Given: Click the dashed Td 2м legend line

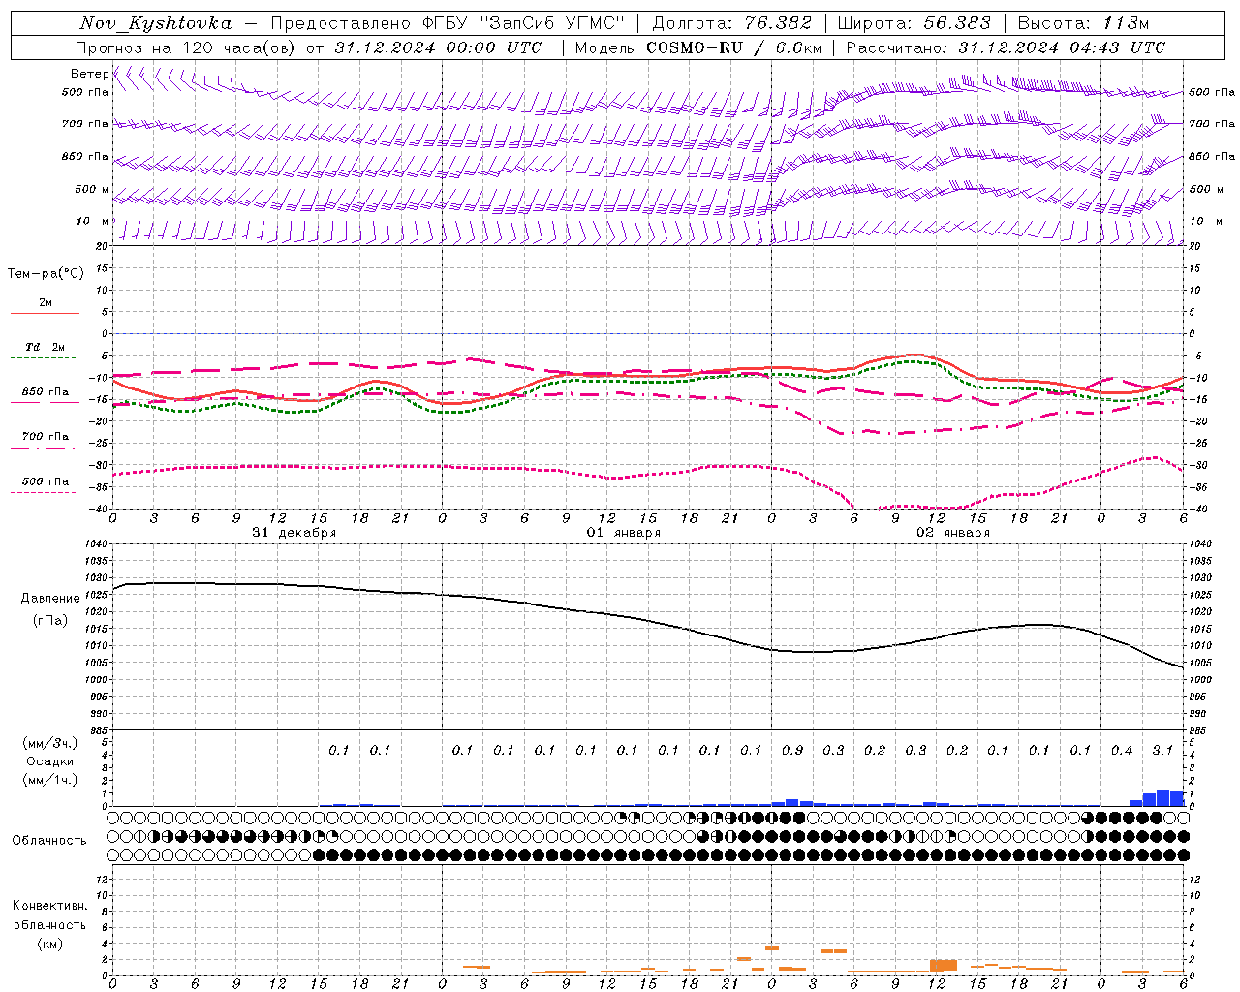Looking at the screenshot, I should pos(44,358).
